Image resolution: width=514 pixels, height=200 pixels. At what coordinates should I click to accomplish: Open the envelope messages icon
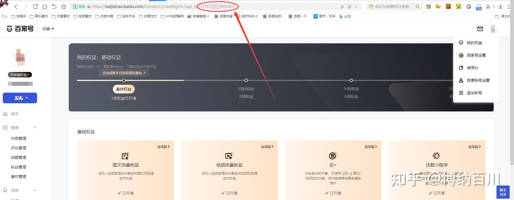480,29
